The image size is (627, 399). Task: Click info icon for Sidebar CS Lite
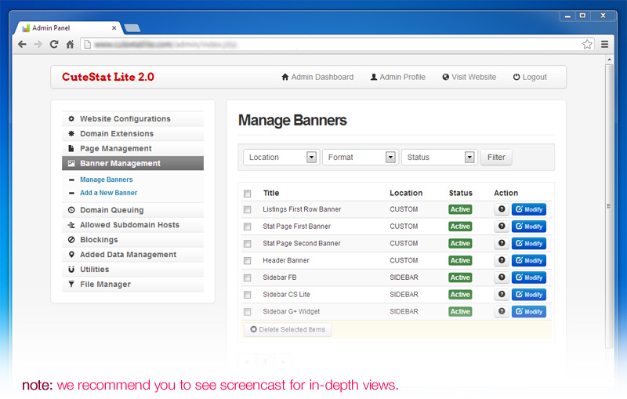[502, 294]
